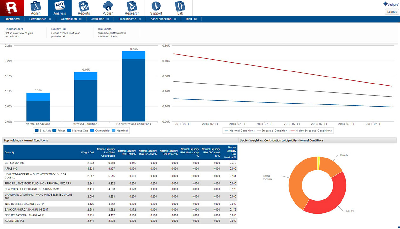This screenshot has width=400, height=229.
Task: Expand the Performance menu arrow
Action: coord(50,19)
